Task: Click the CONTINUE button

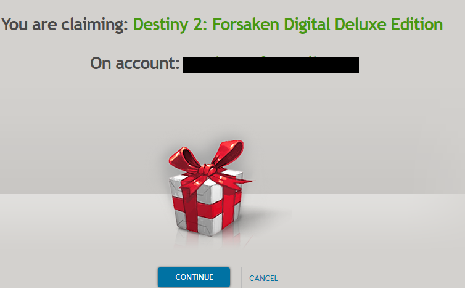Action: click(x=194, y=277)
